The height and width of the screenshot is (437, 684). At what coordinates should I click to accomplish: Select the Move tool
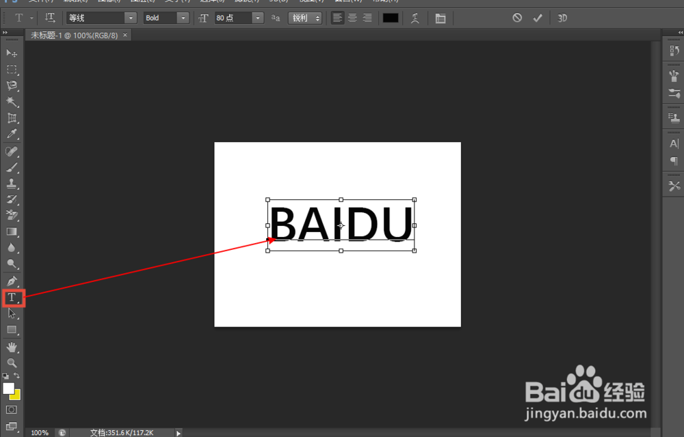click(12, 53)
